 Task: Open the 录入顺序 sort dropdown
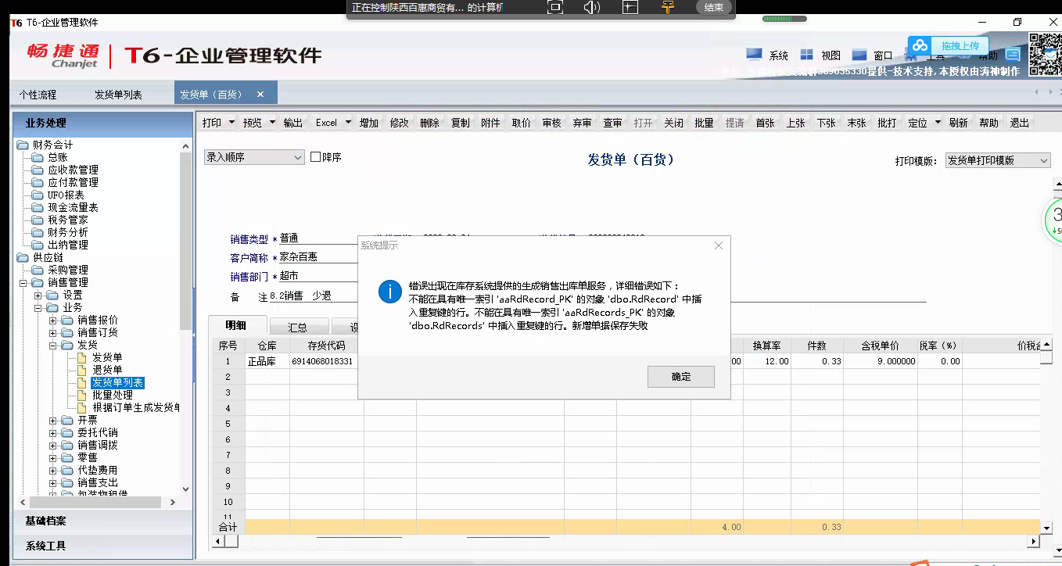point(254,157)
